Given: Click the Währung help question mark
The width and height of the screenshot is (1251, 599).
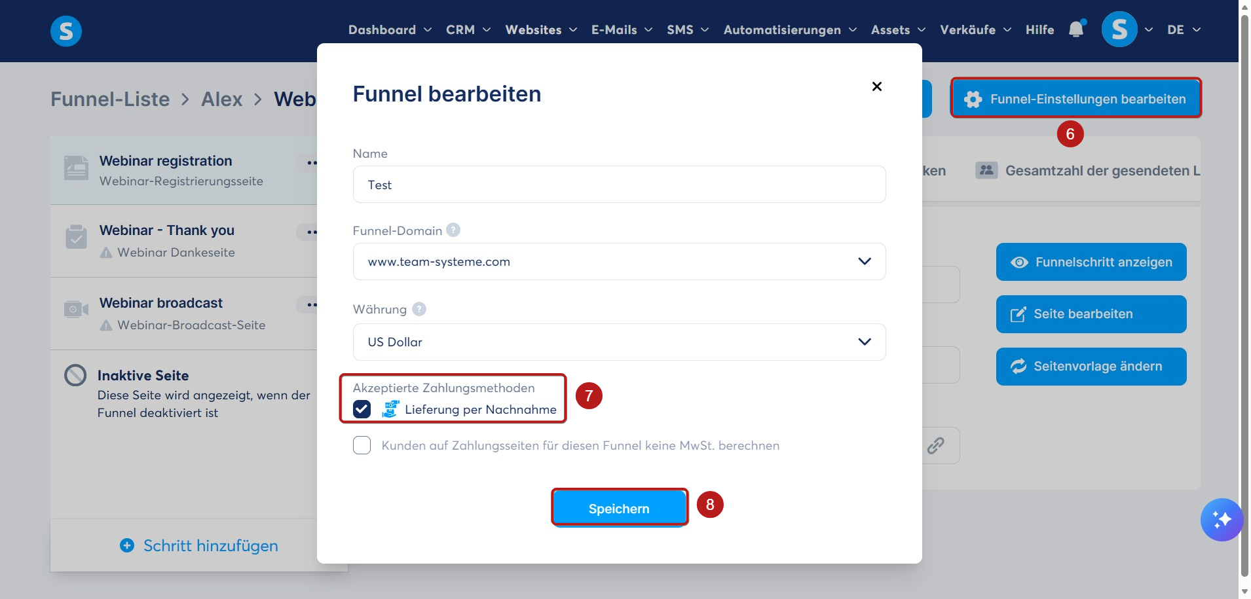Looking at the screenshot, I should 419,309.
